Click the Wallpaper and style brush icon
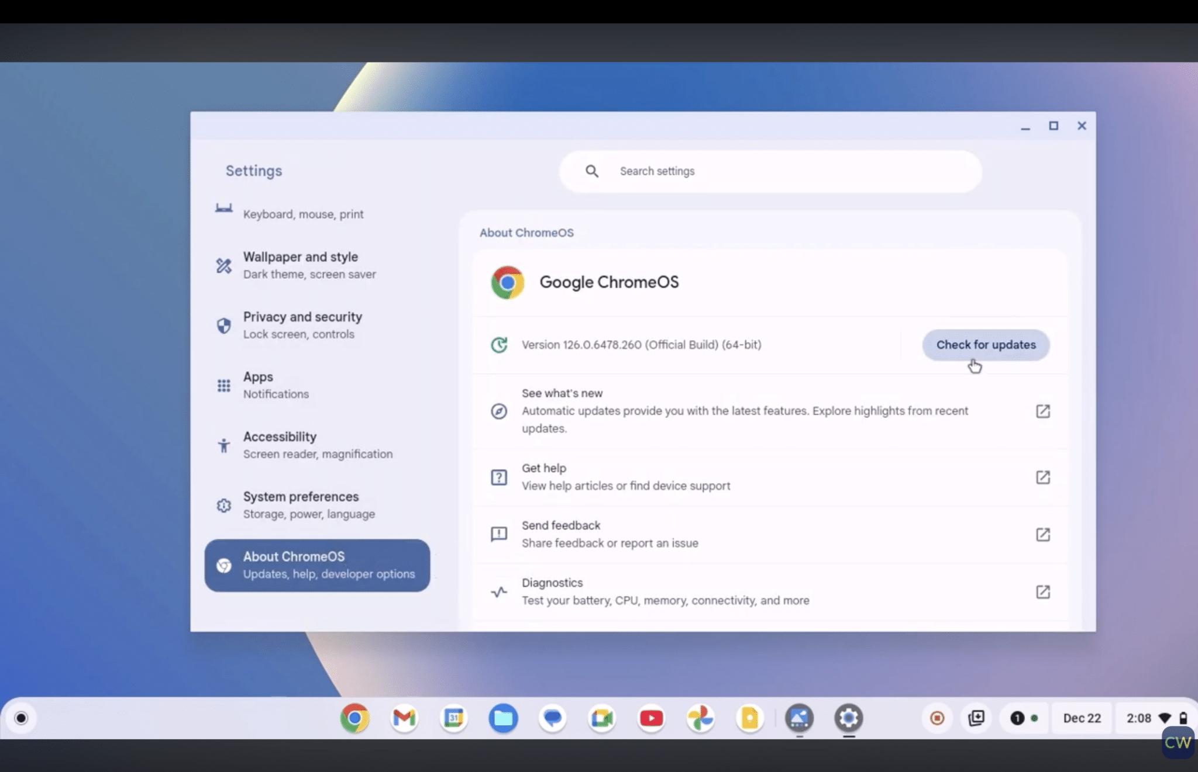The height and width of the screenshot is (772, 1198). (x=223, y=265)
